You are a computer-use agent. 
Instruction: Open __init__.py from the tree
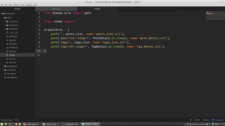13,33
